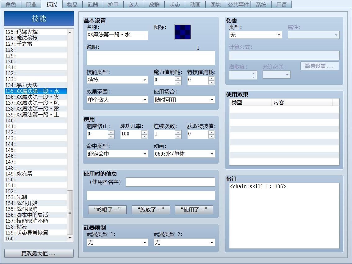
Task: Click in the 名称 name field
Action: (x=117, y=35)
